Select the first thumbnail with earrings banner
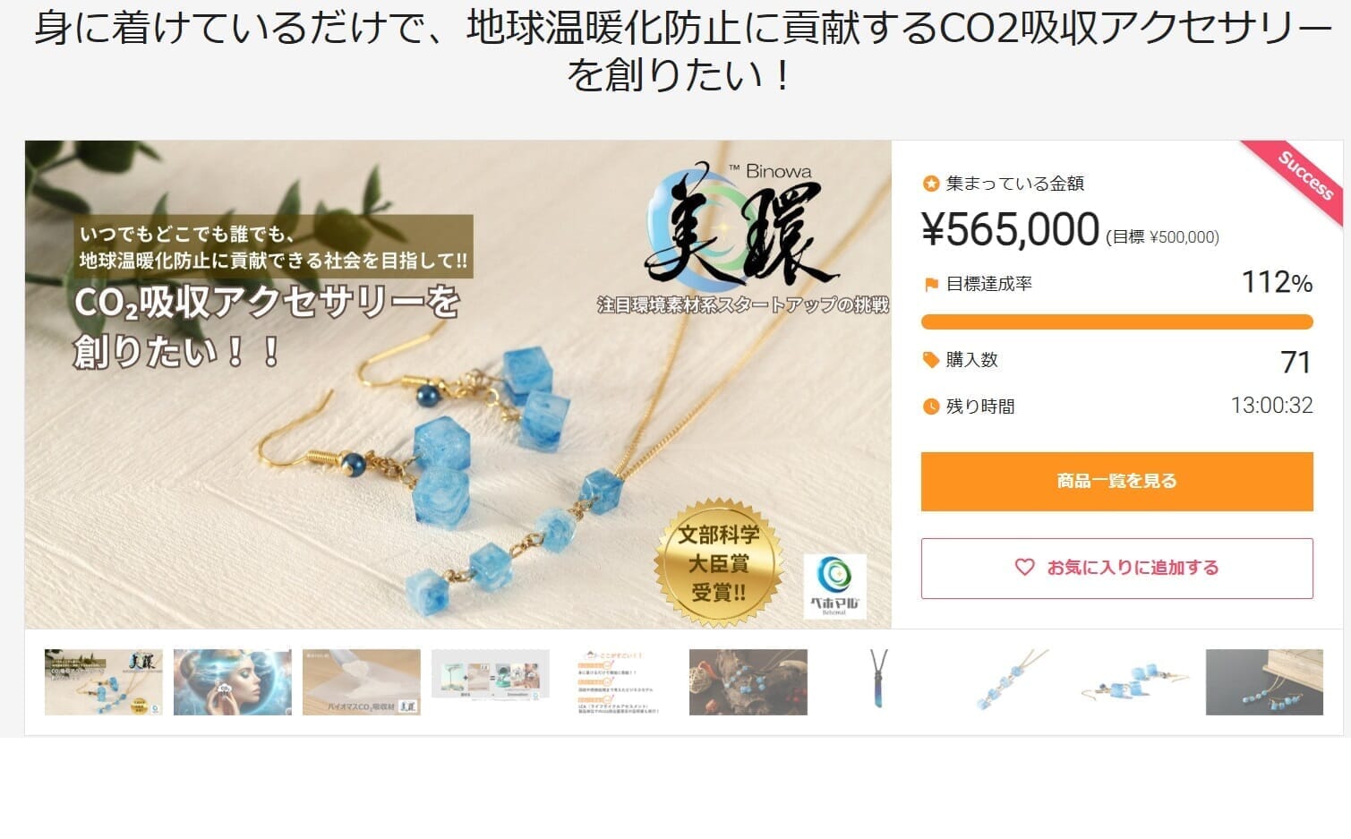Image resolution: width=1351 pixels, height=839 pixels. point(104,682)
